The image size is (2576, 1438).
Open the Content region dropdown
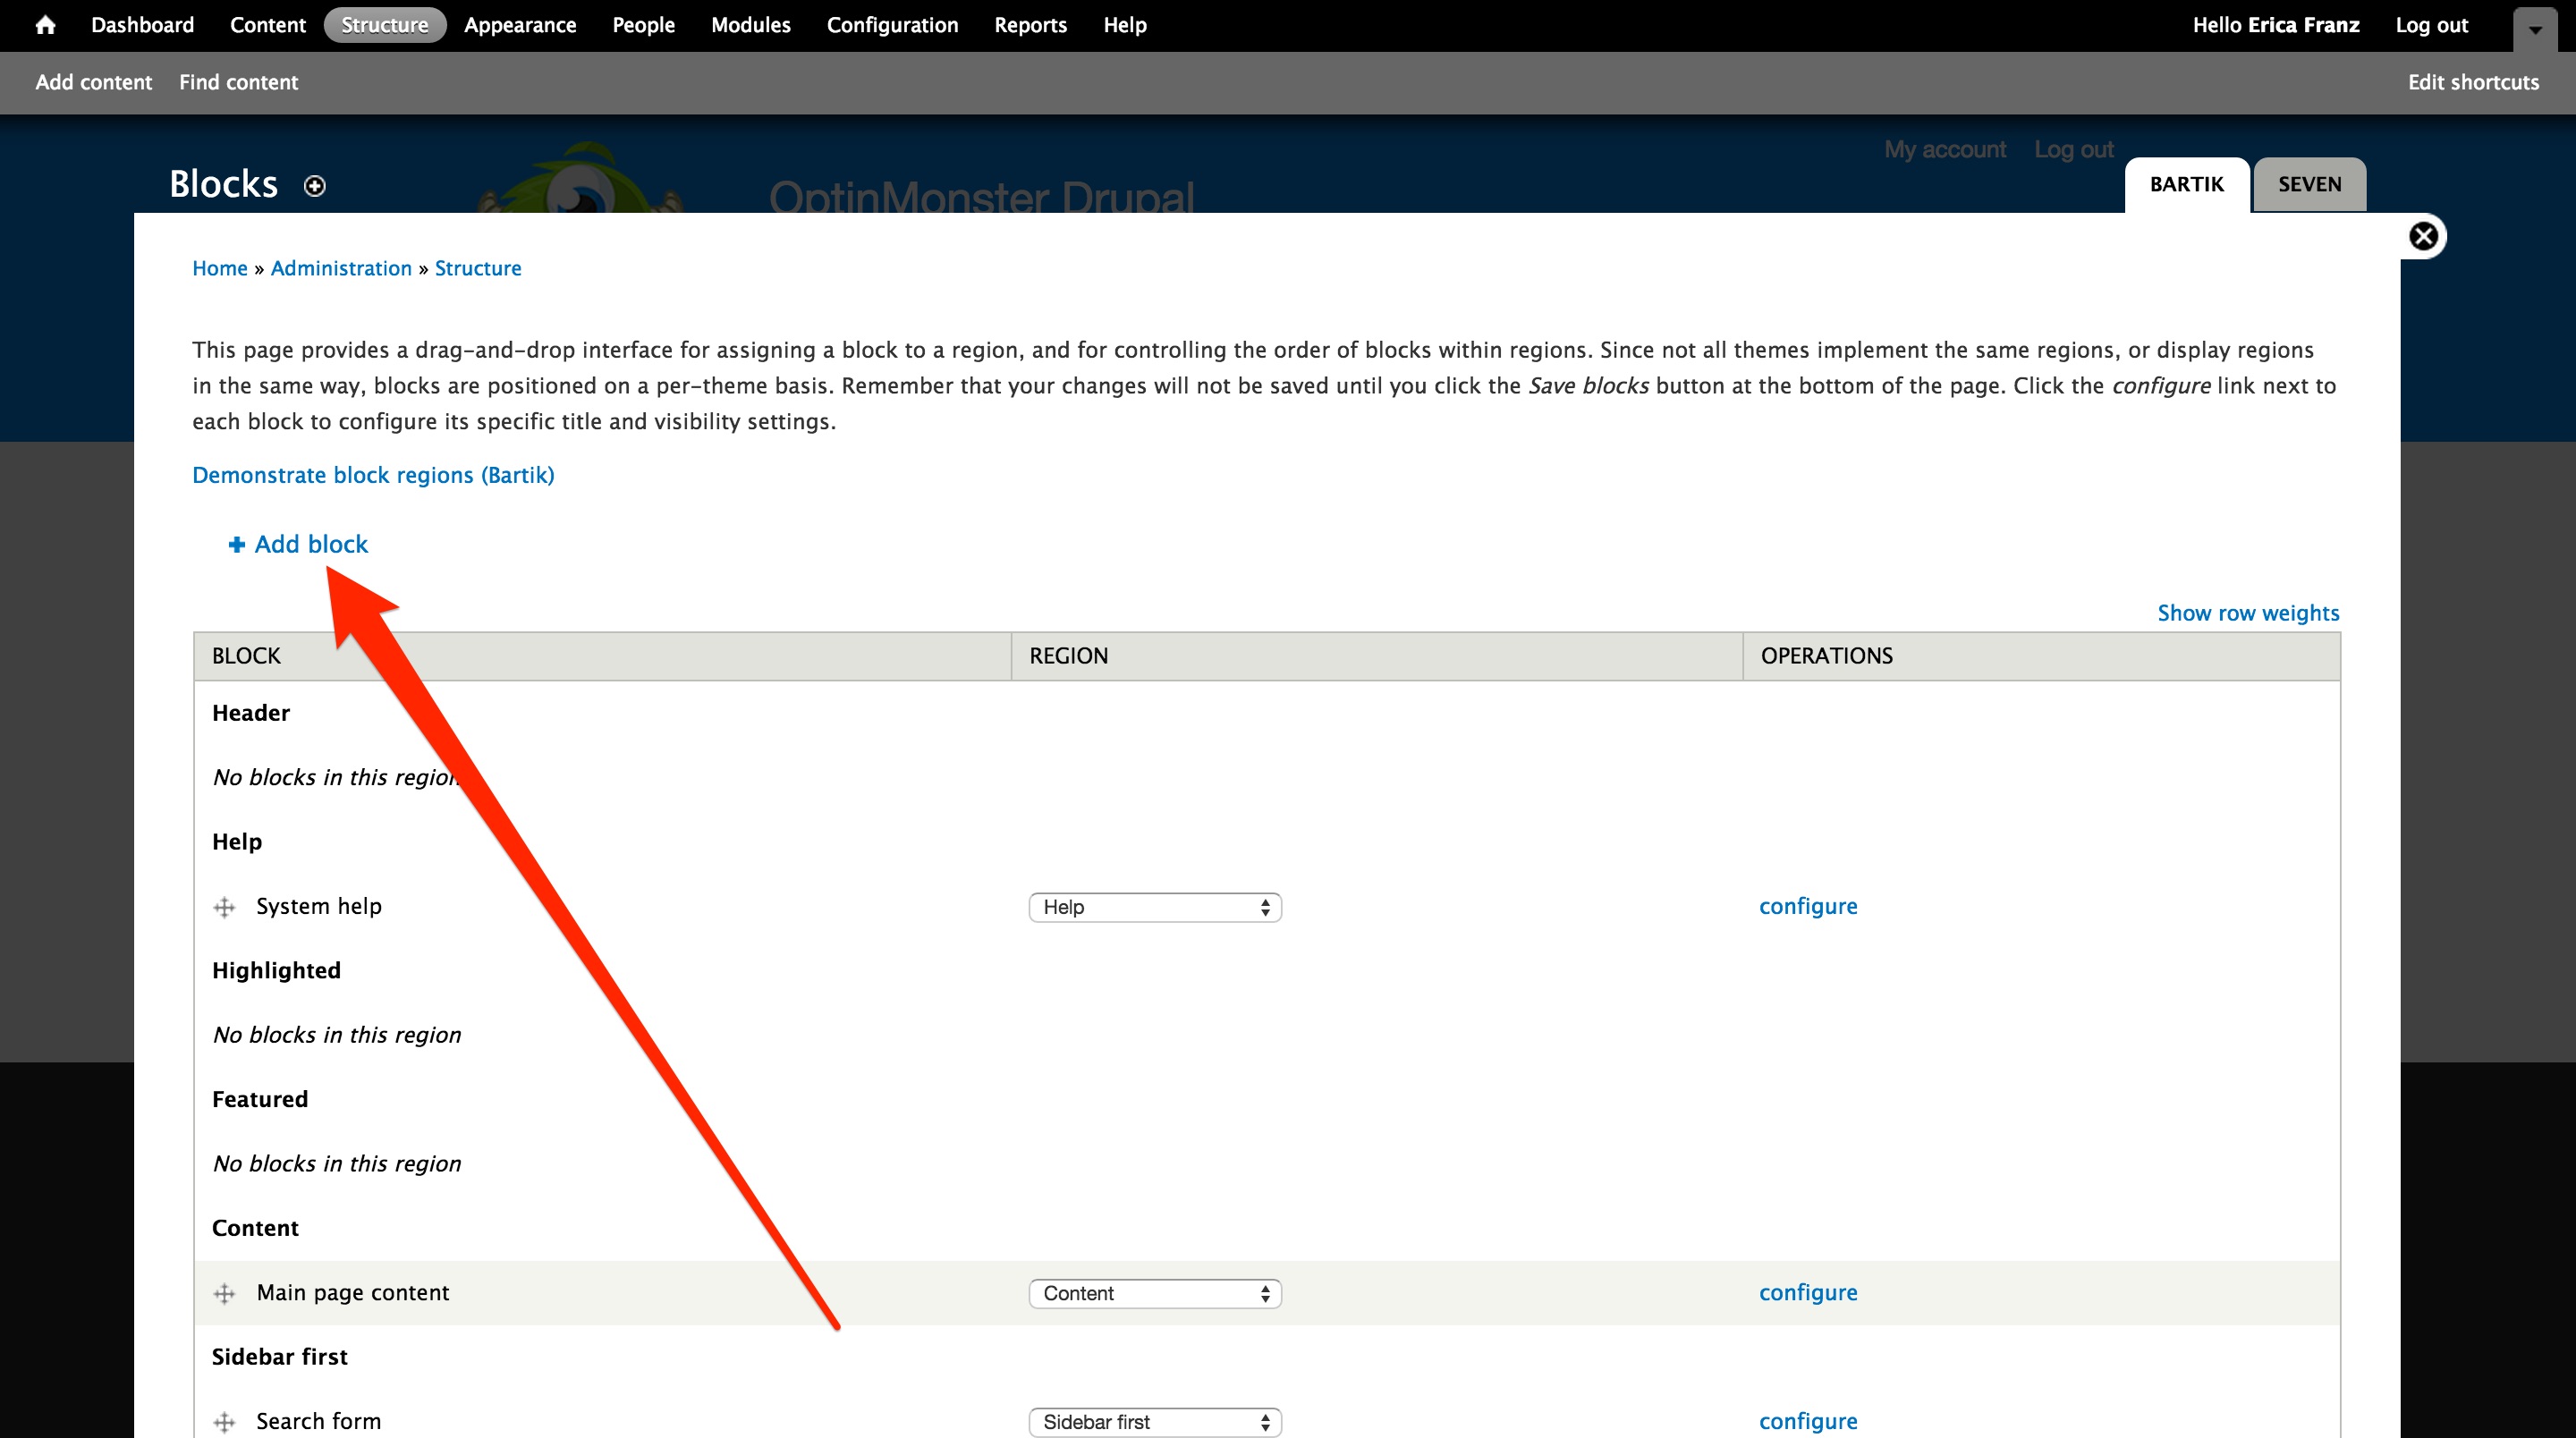point(1155,1293)
